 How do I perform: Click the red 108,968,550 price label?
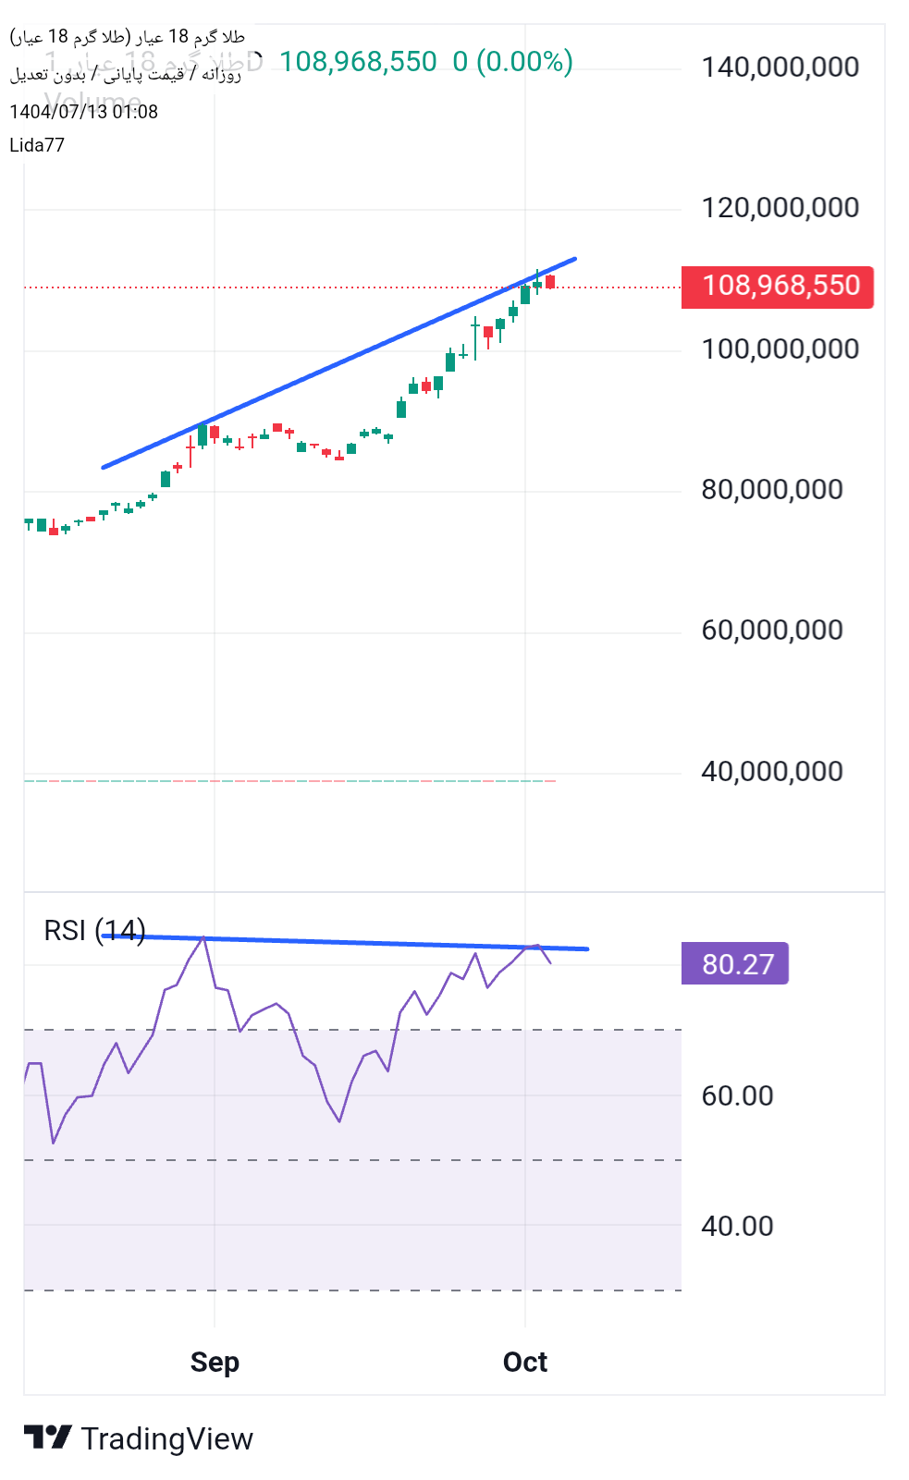tap(778, 286)
